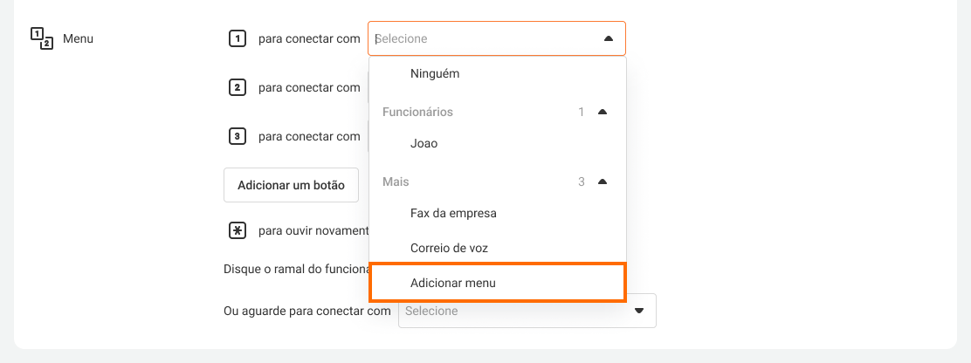Screen dimensions: 971x363
Task: Choose Joao from Funcionários
Action: pyautogui.click(x=424, y=143)
